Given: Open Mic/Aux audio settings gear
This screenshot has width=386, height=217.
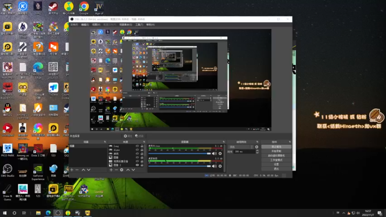Looking at the screenshot, I should pos(220,153).
